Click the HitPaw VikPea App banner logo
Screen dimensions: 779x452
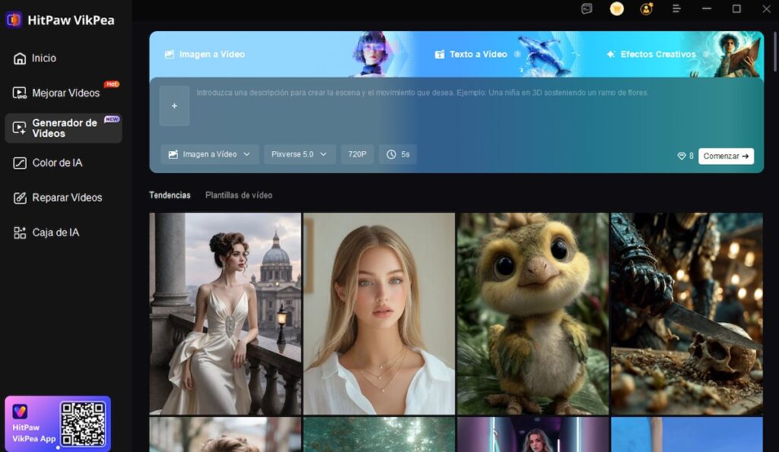(x=20, y=411)
